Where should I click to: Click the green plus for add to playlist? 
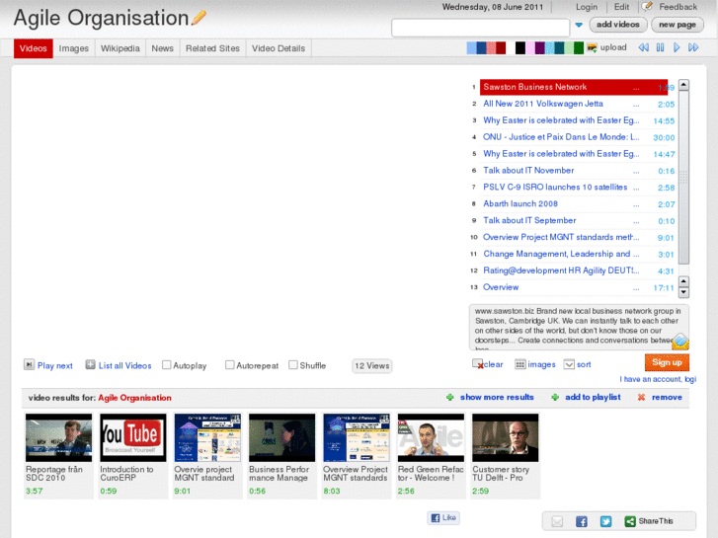point(555,397)
